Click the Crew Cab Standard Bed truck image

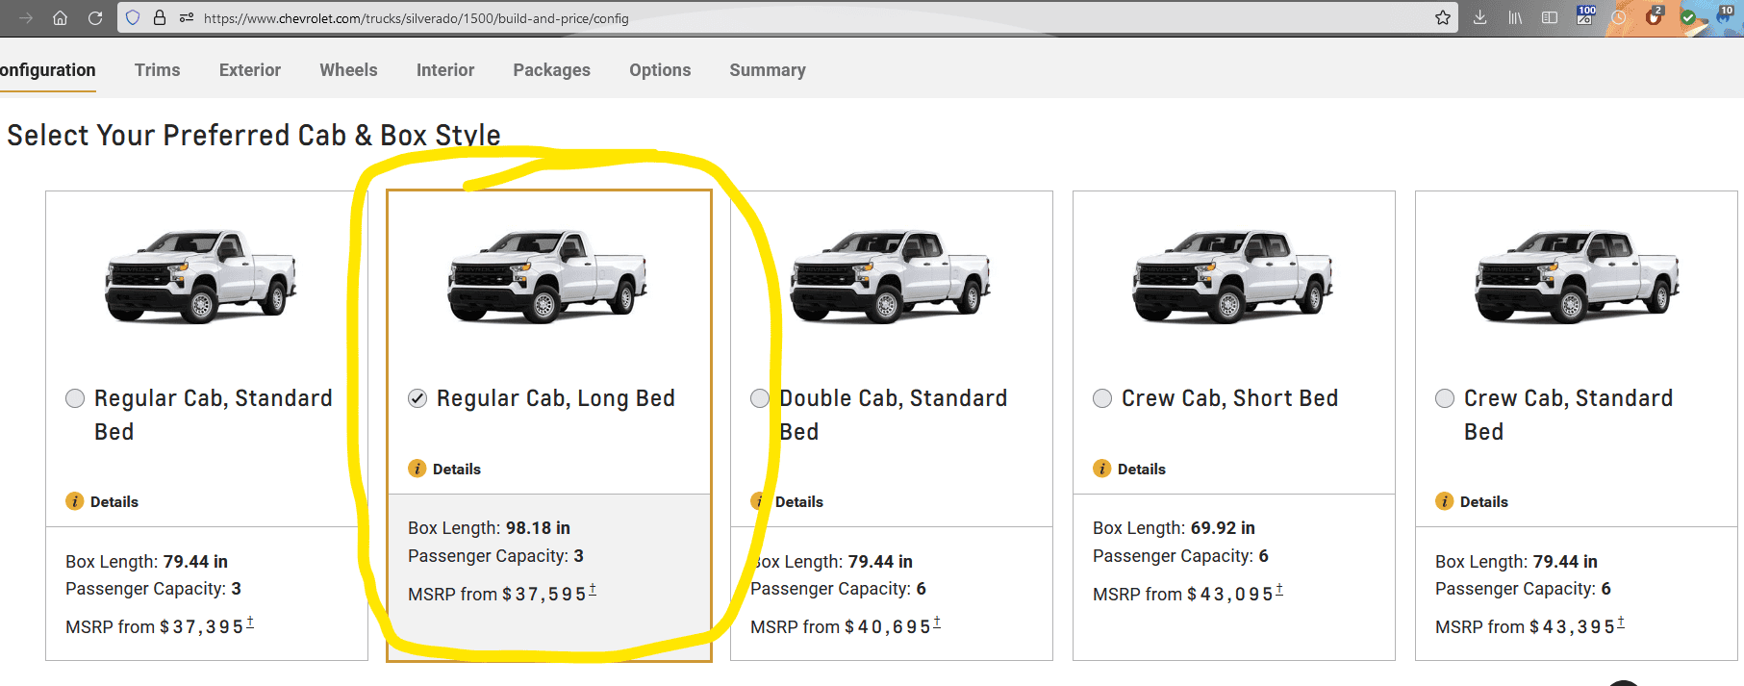(x=1577, y=275)
